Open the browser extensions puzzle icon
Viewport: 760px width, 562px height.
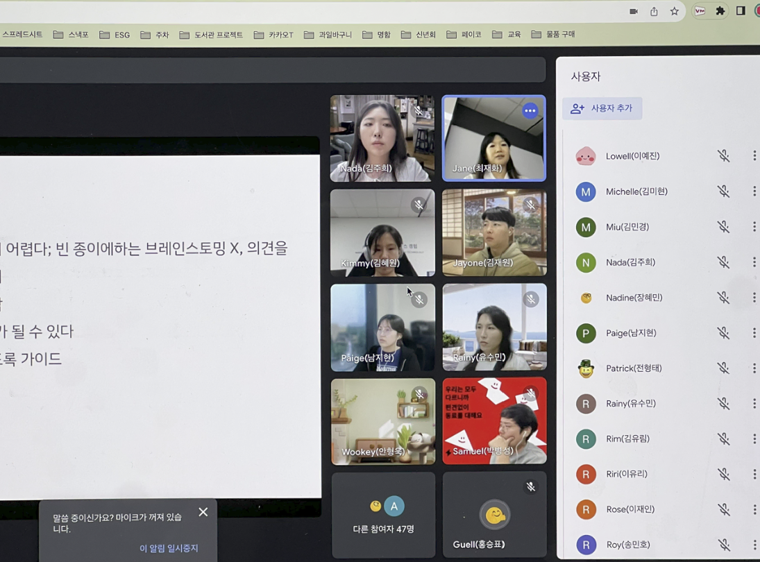tap(720, 11)
